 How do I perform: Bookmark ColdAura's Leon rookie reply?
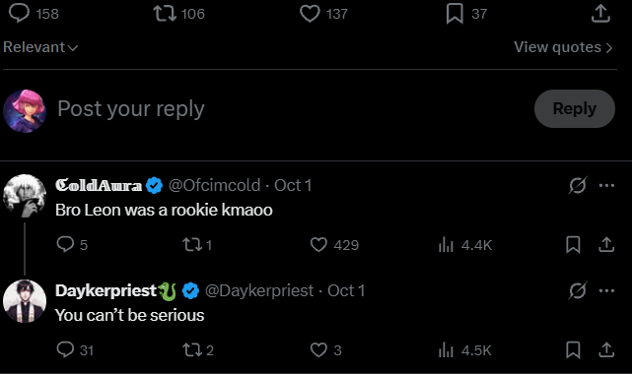click(573, 244)
